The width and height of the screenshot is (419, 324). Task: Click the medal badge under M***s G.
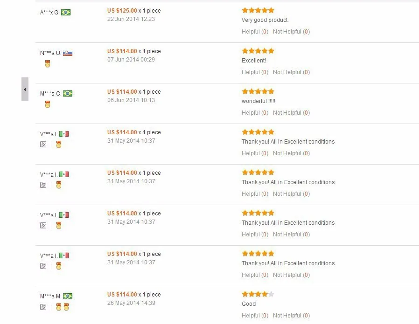(x=48, y=104)
